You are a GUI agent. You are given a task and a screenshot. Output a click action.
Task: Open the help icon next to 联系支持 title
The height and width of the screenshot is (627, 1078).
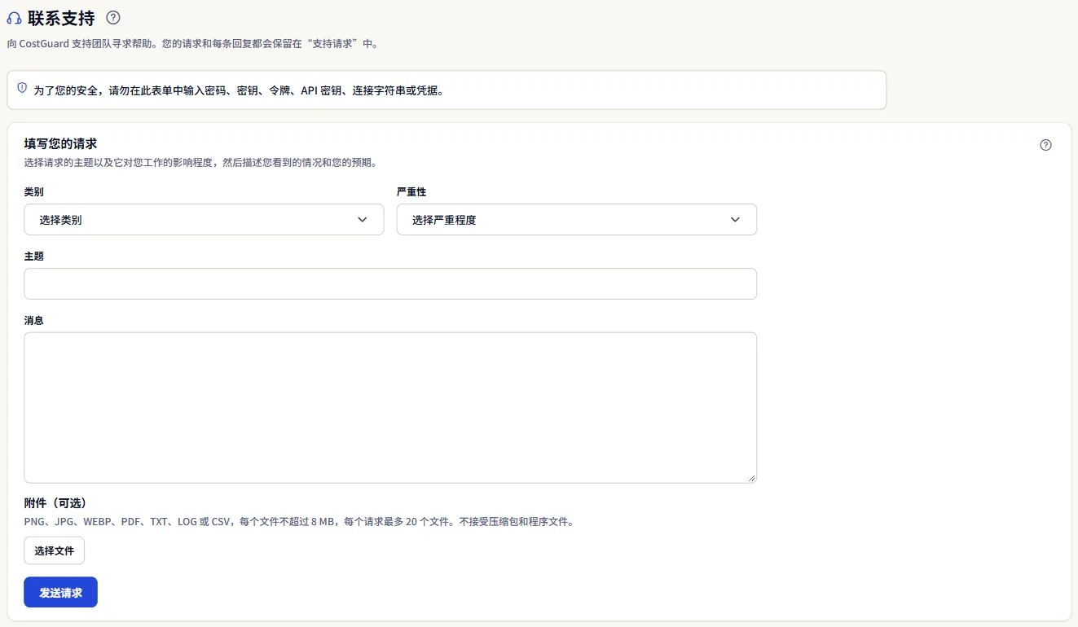(x=113, y=17)
